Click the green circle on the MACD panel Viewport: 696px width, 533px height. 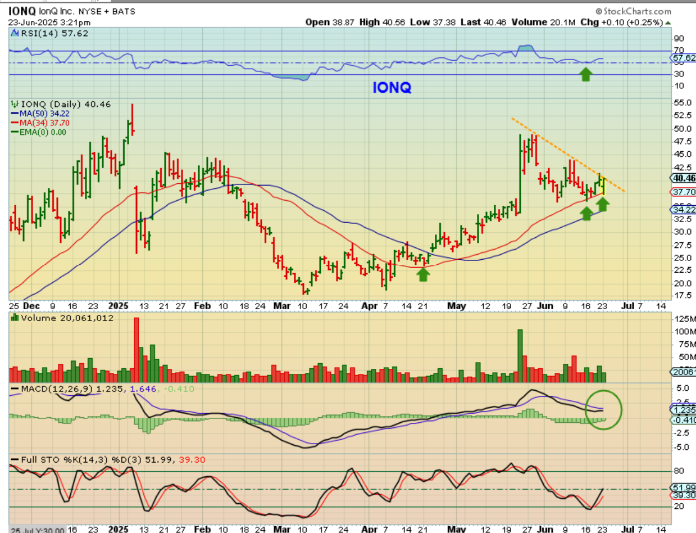(604, 410)
